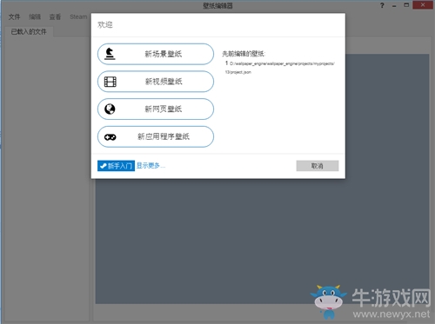The height and width of the screenshot is (324, 435).
Task: Create a new web wallpaper (新网页壁纸)
Action: [156, 109]
